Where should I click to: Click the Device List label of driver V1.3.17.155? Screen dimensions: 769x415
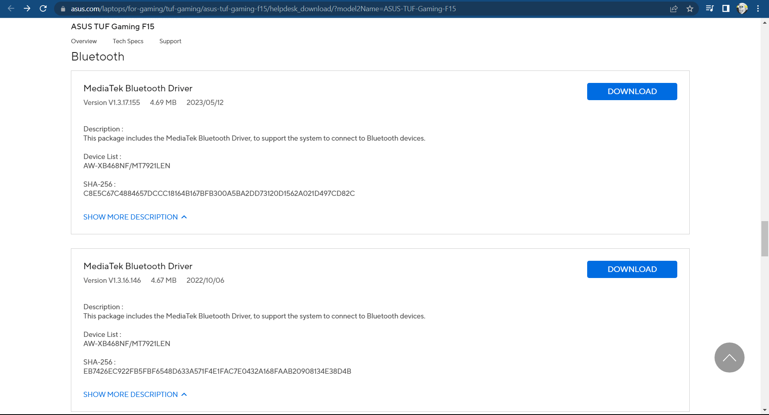click(102, 157)
